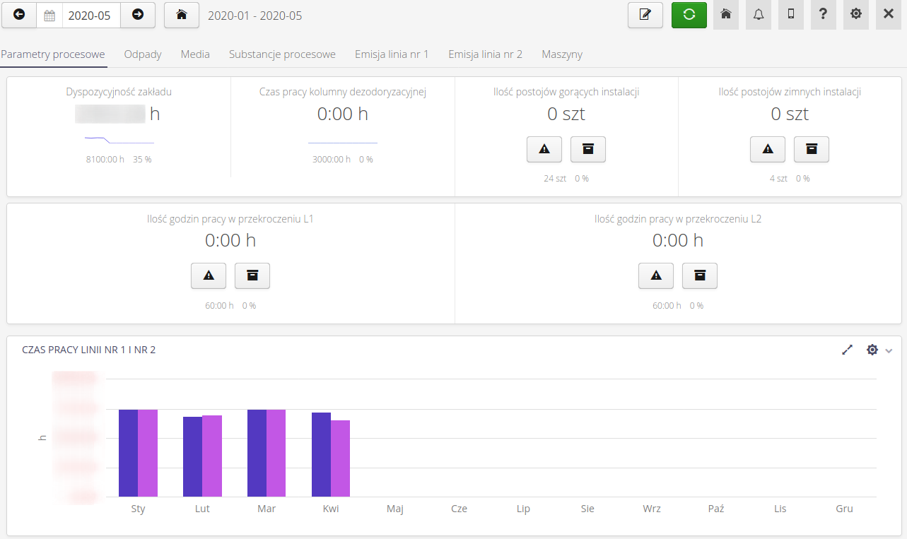Open the archive icon for 'Ilość godzin pracy w przekroczeniu L2'
Viewport: 907px width, 539px height.
tap(699, 276)
